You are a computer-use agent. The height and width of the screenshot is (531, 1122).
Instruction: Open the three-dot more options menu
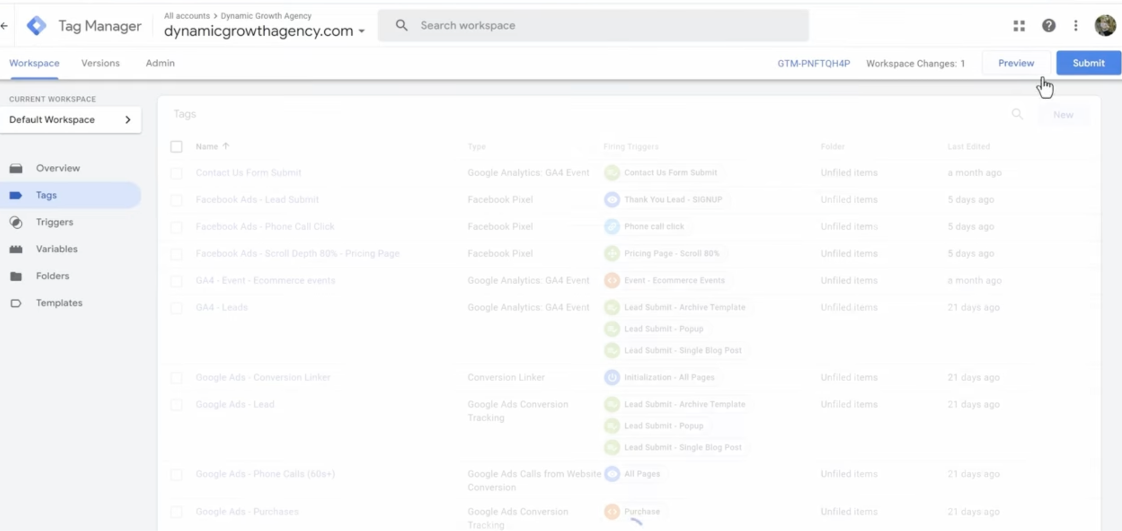coord(1076,26)
